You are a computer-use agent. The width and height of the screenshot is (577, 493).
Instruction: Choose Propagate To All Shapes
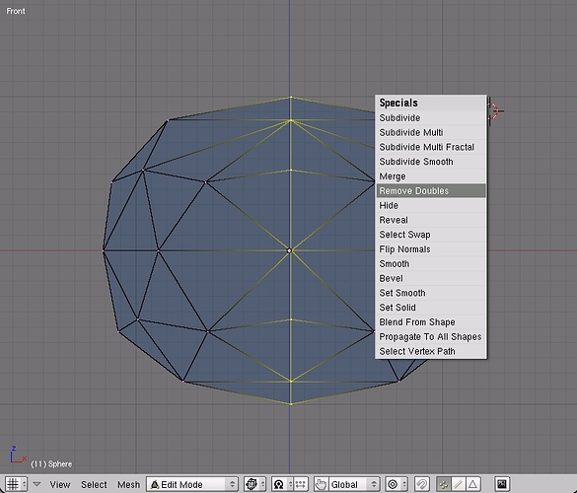[431, 336]
